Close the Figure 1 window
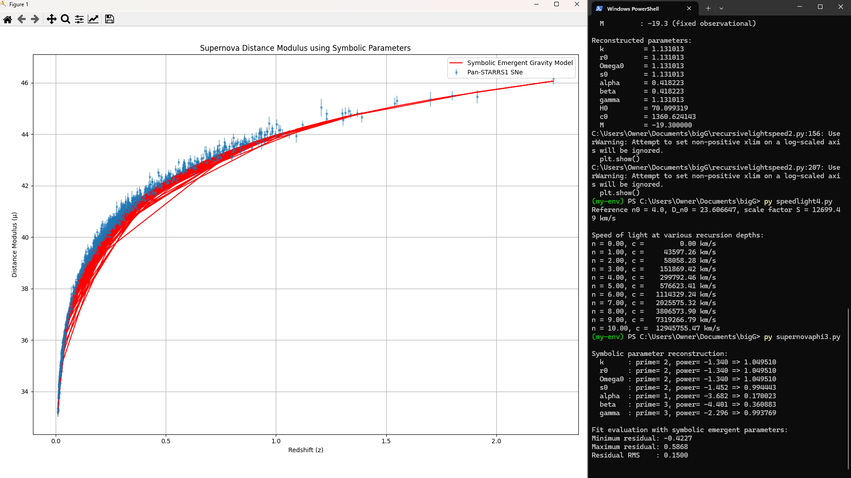851x478 pixels. [577, 4]
